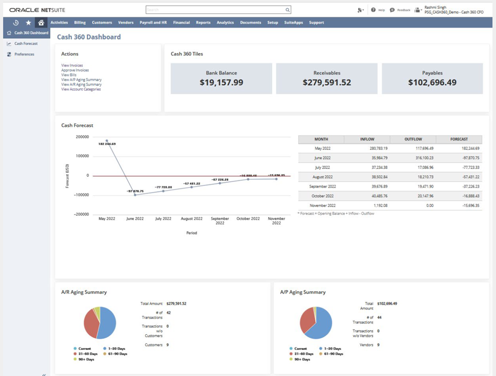The width and height of the screenshot is (496, 376).
Task: Click the red slice of A/R pie chart
Action: [90, 324]
